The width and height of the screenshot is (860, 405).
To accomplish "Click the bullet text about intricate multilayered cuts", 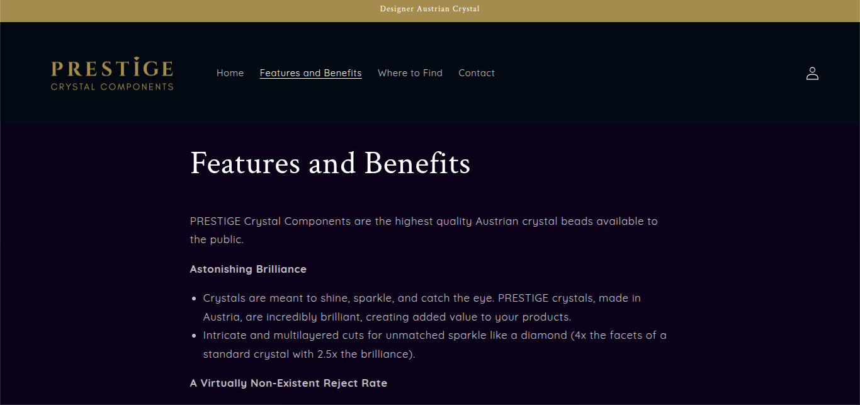I will coord(434,336).
